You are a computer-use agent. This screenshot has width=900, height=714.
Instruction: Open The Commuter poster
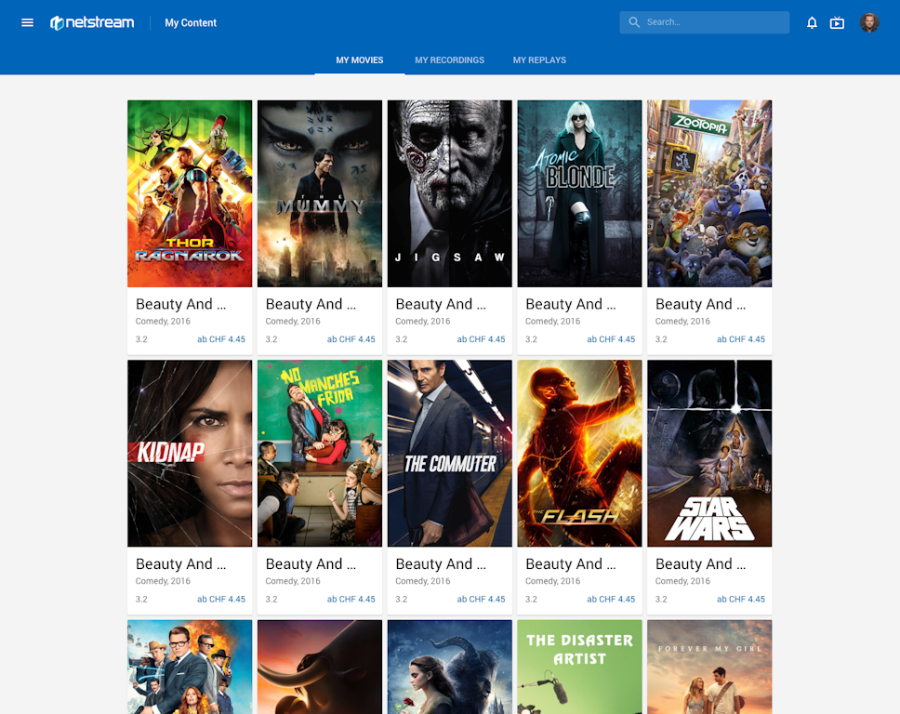(449, 454)
